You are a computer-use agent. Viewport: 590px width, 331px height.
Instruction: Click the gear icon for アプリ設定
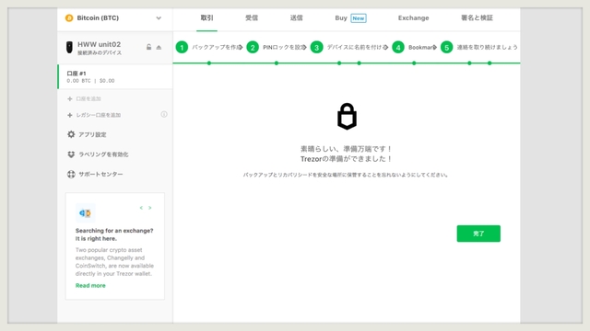(x=71, y=134)
